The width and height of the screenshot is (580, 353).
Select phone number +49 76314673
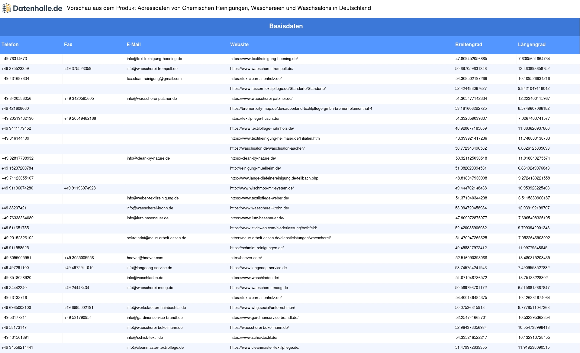(14, 59)
